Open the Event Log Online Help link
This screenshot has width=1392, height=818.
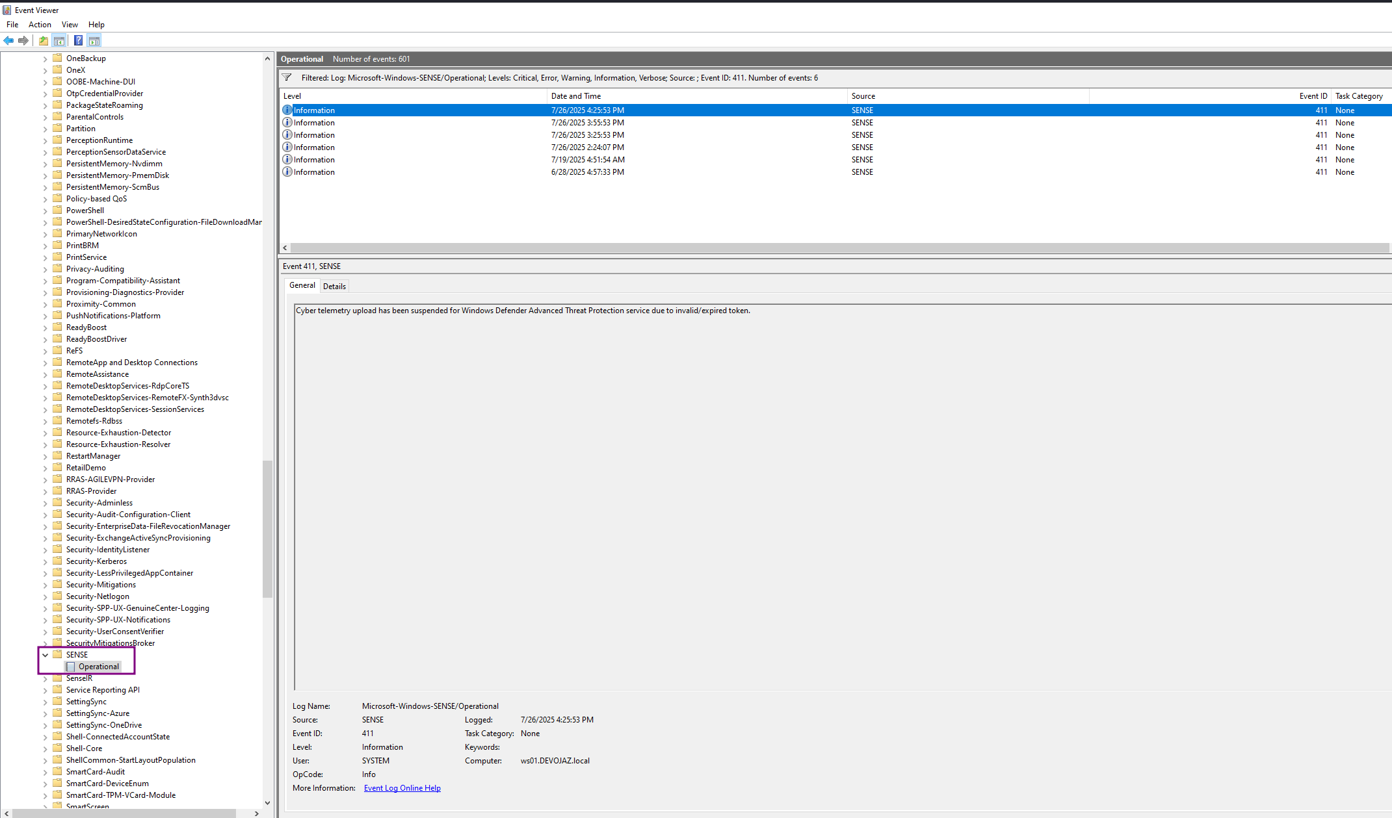pos(402,788)
